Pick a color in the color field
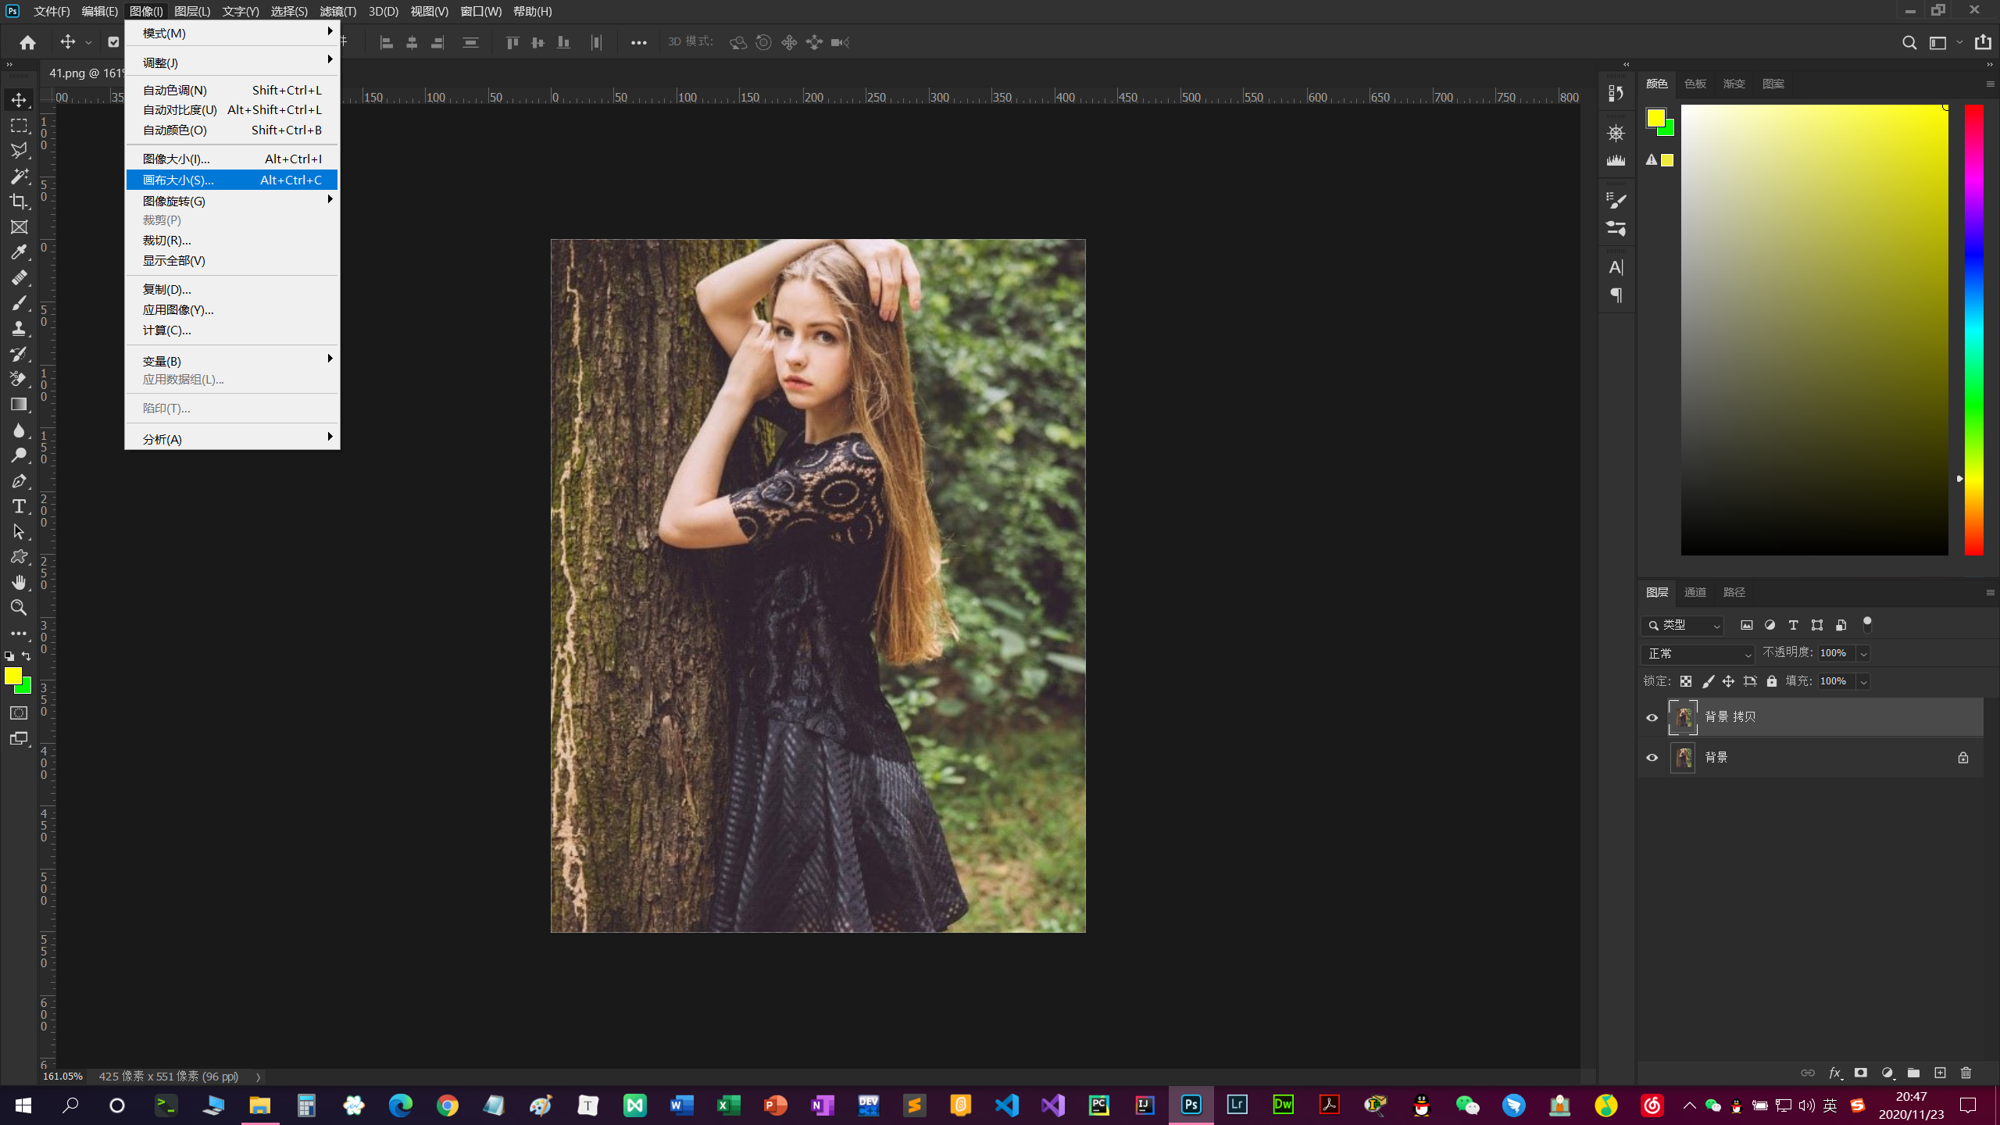The width and height of the screenshot is (2000, 1125). click(1814, 330)
